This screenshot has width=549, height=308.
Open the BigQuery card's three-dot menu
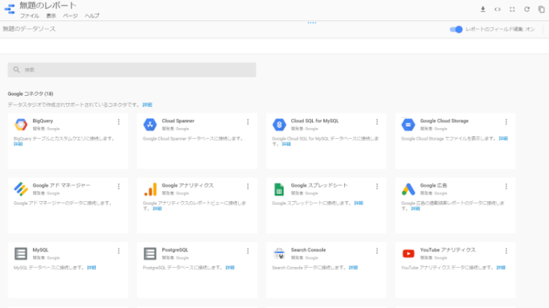point(119,121)
